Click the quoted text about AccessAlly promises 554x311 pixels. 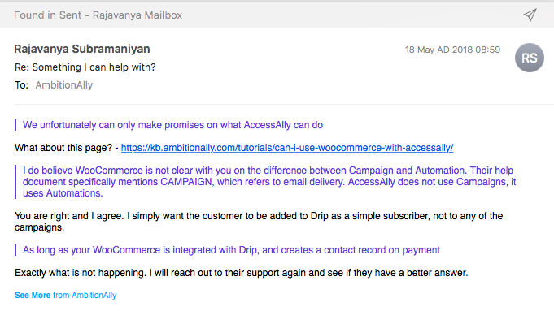(x=172, y=125)
